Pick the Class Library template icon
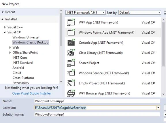166x123 pixels. pyautogui.click(x=71, y=53)
